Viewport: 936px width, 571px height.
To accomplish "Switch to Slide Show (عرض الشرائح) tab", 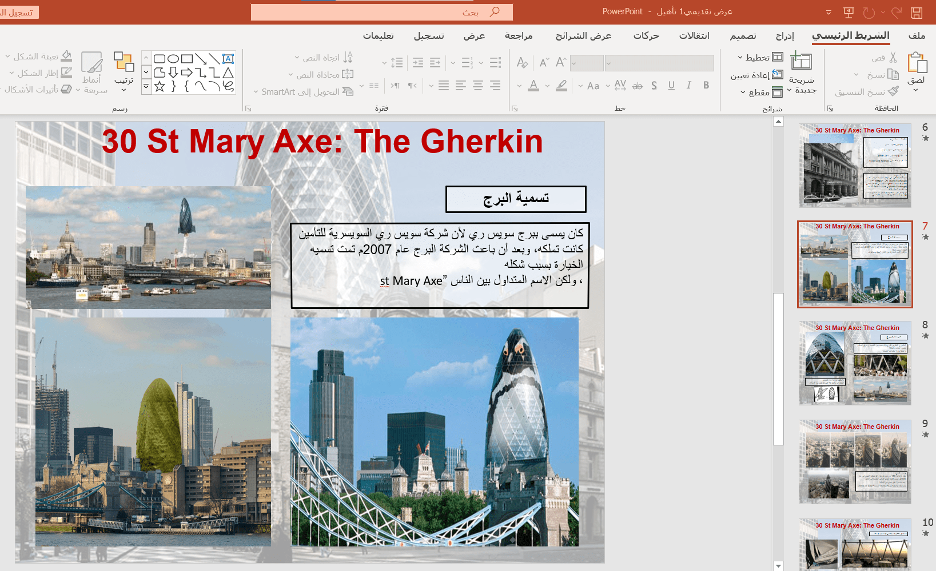I will click(x=583, y=36).
